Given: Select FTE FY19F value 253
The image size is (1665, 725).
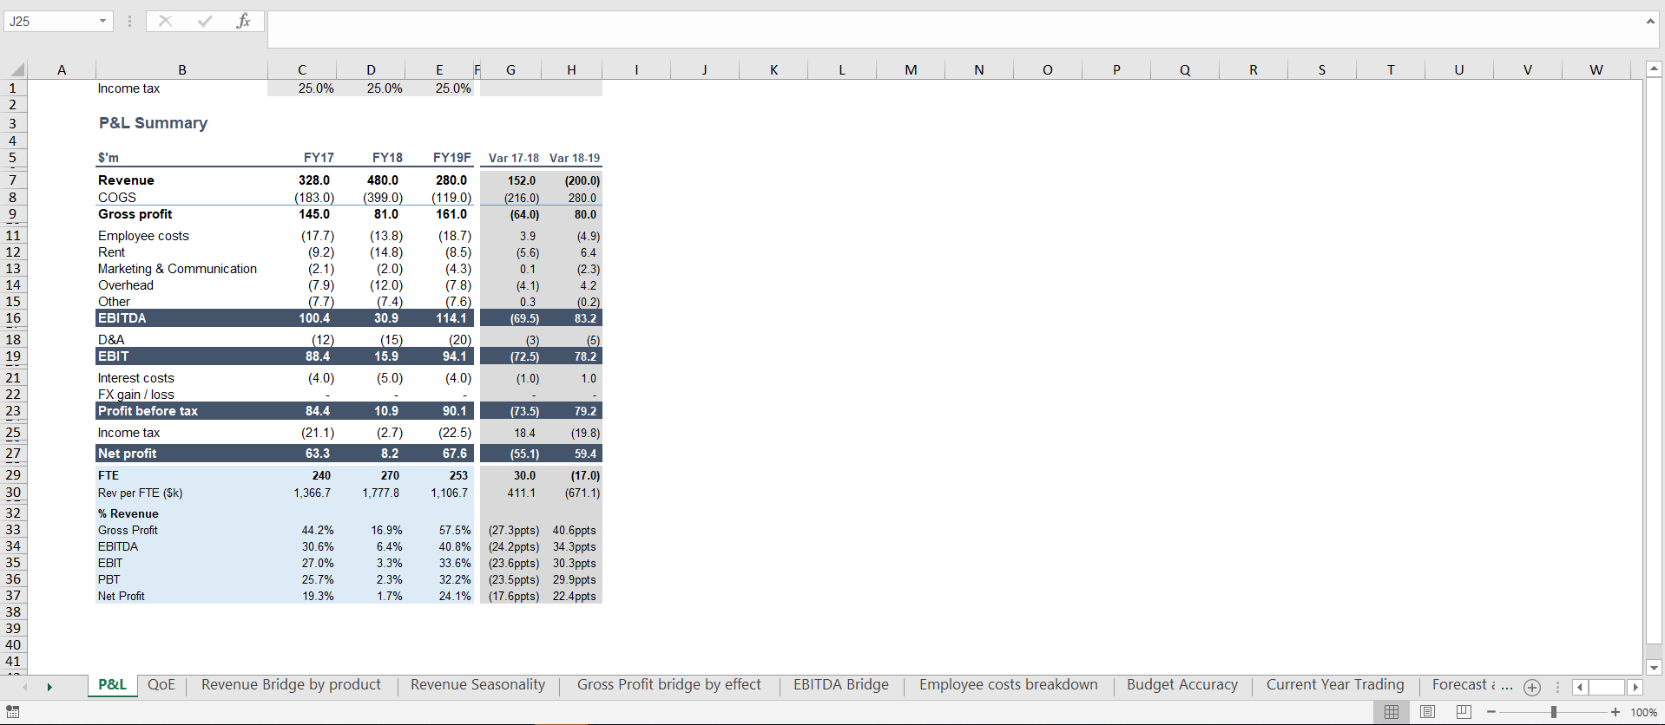Looking at the screenshot, I should (x=458, y=475).
